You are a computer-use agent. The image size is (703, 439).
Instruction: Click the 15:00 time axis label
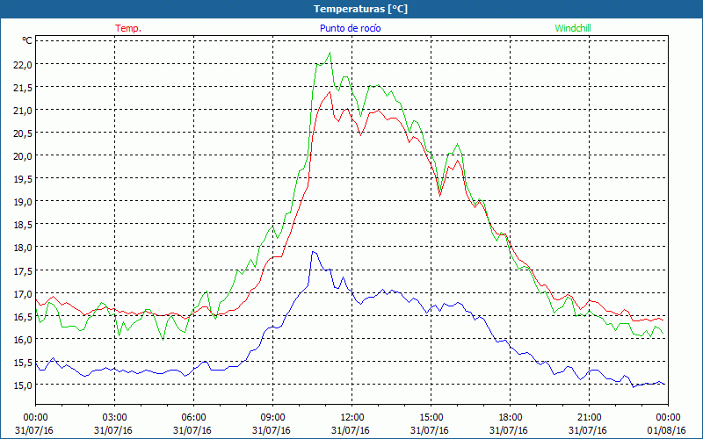[431, 418]
